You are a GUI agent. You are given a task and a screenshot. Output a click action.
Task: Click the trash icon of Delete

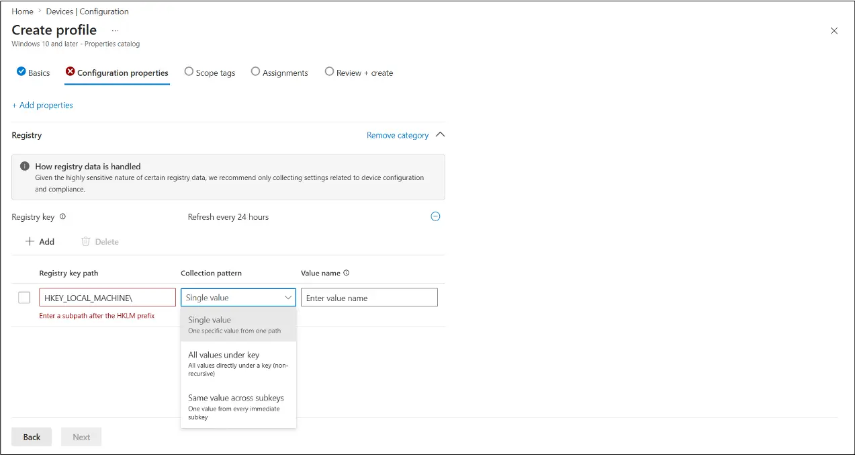point(86,241)
